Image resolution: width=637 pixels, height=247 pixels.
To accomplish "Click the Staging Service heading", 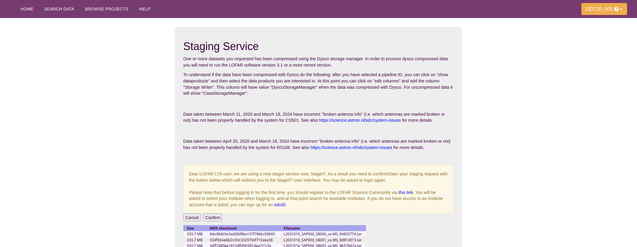I will [x=221, y=46].
